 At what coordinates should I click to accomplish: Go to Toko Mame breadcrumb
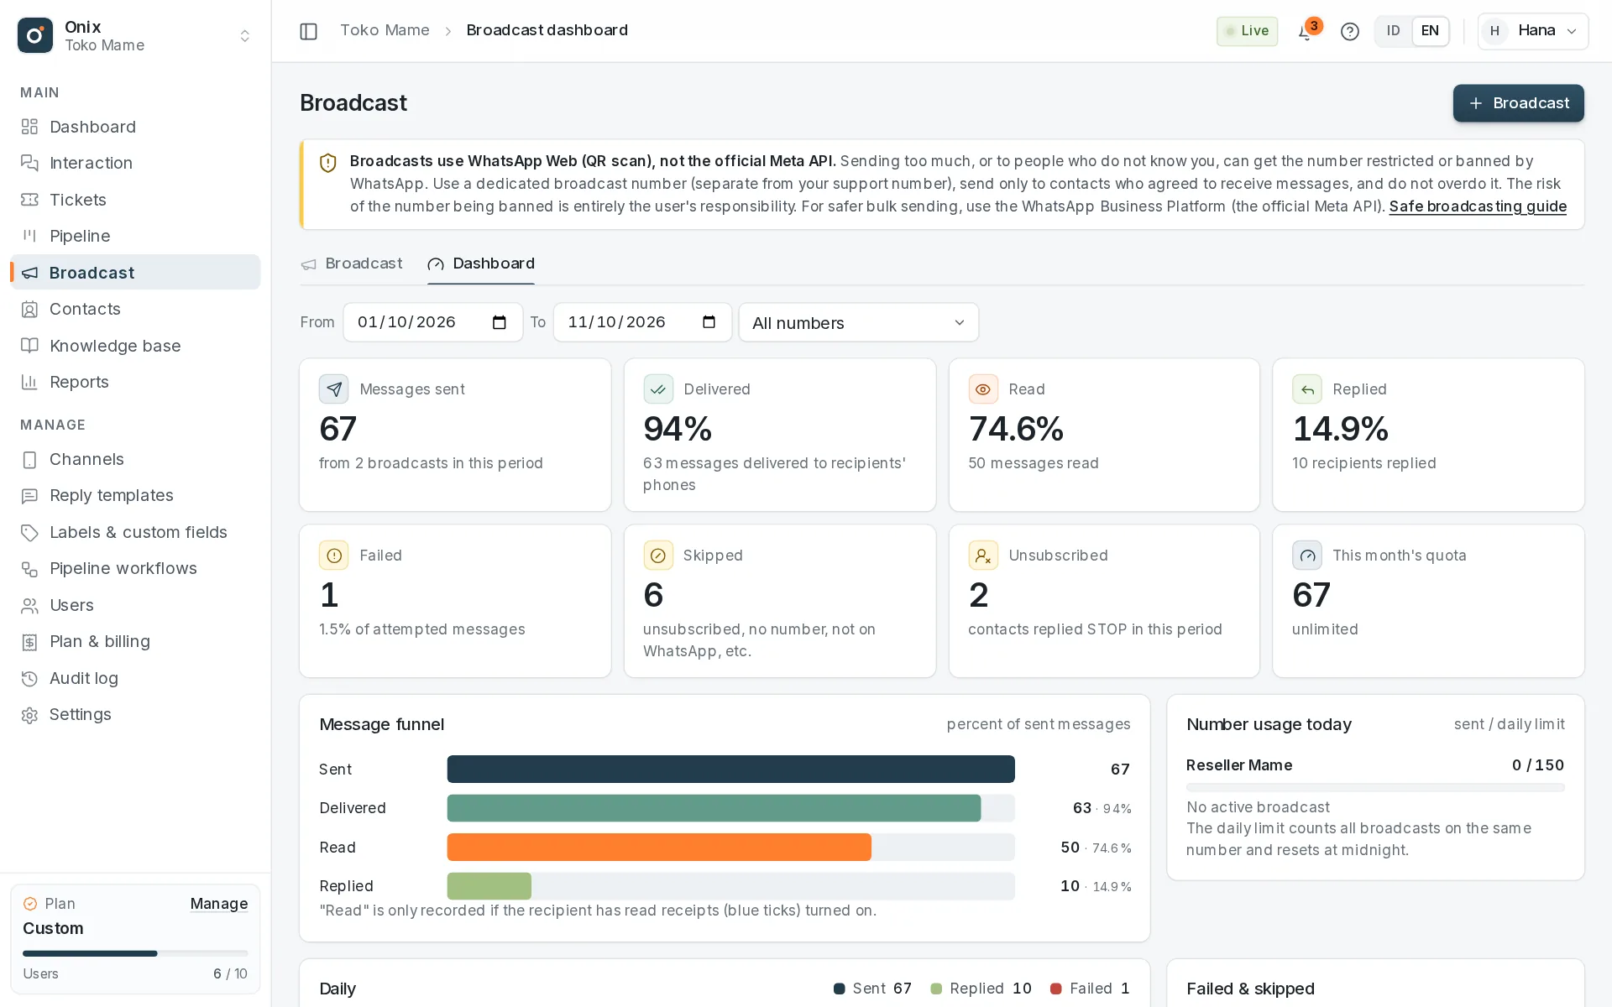tap(385, 30)
